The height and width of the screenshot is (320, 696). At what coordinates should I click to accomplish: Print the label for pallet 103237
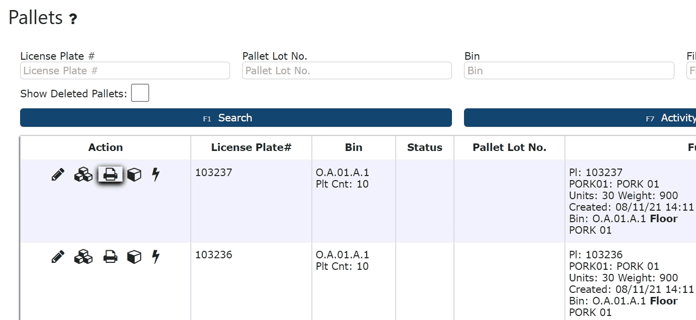coord(110,175)
